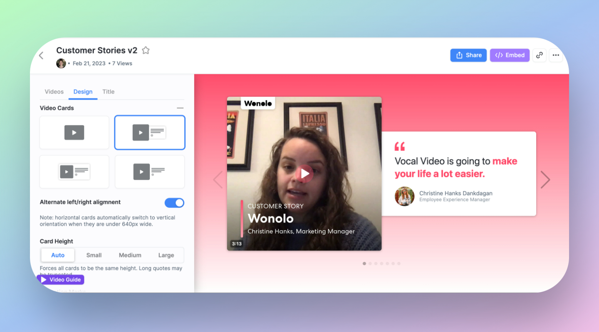Choose the overlapping video-and-quote card layout

[150, 132]
